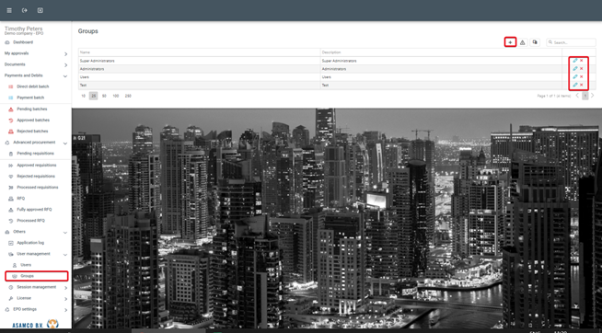Image resolution: width=602 pixels, height=333 pixels.
Task: Open the hamburger menu in top bar
Action: pyautogui.click(x=9, y=10)
